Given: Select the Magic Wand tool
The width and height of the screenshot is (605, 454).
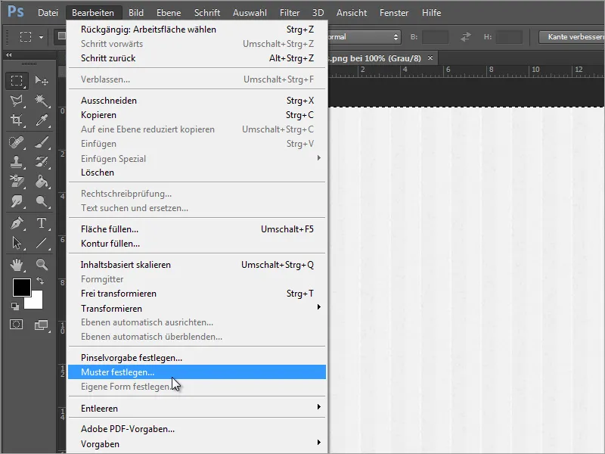Looking at the screenshot, I should tap(42, 101).
